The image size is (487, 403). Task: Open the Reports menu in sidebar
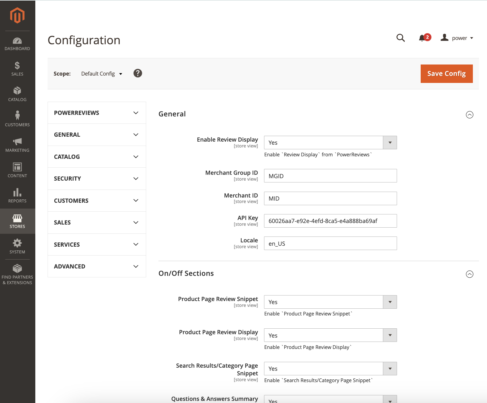point(18,196)
